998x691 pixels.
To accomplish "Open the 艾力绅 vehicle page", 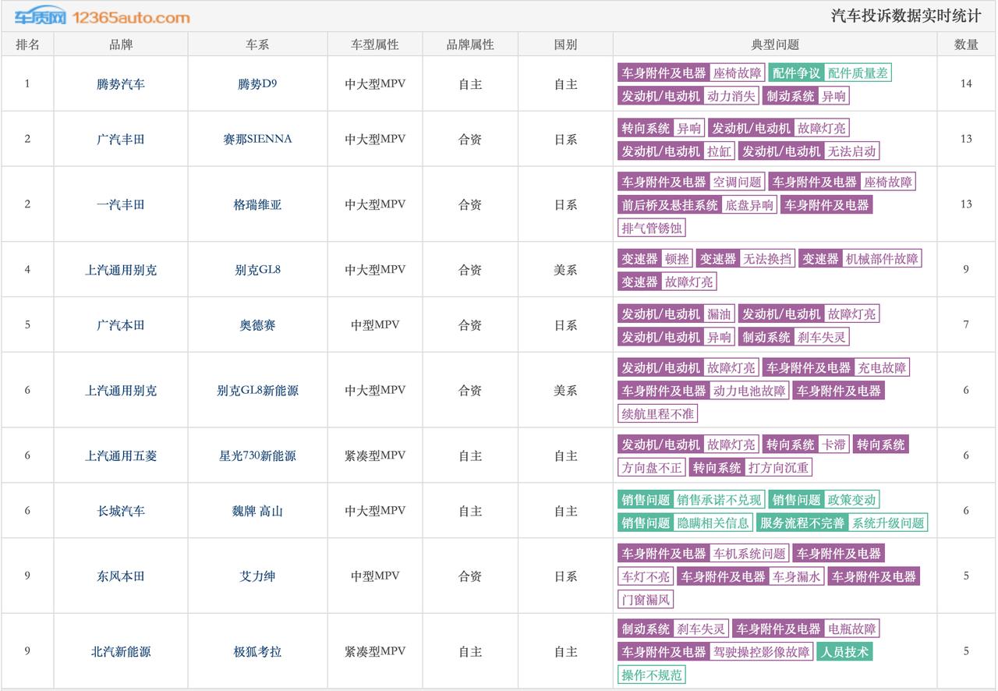I will click(x=257, y=575).
